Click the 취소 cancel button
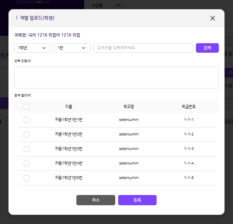Screen dimensions: 233x224 click(95, 200)
